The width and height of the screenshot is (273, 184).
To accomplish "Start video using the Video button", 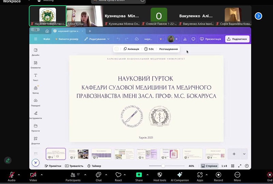I will tap(33, 176).
